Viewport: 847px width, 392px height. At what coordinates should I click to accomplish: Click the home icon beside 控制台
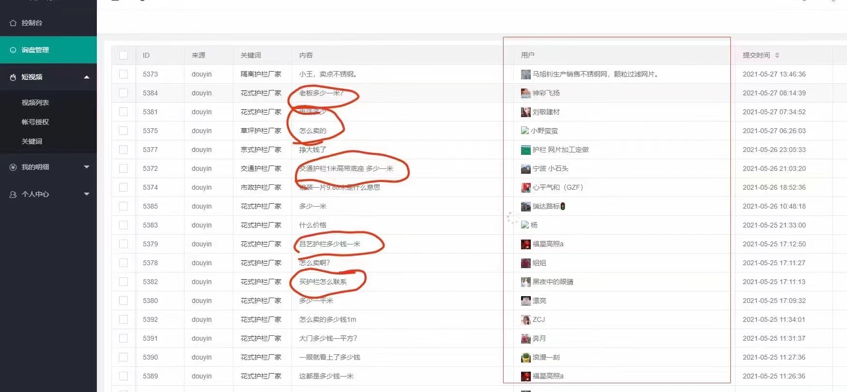tap(13, 23)
